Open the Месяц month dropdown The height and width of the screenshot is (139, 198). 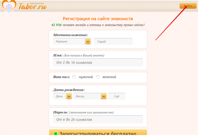90,96
